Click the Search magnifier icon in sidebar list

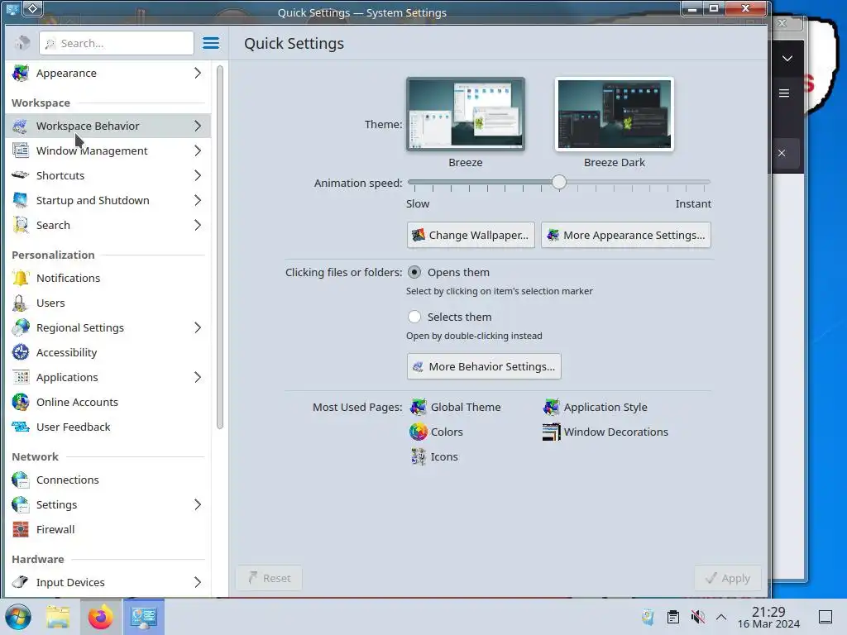[x=21, y=225]
